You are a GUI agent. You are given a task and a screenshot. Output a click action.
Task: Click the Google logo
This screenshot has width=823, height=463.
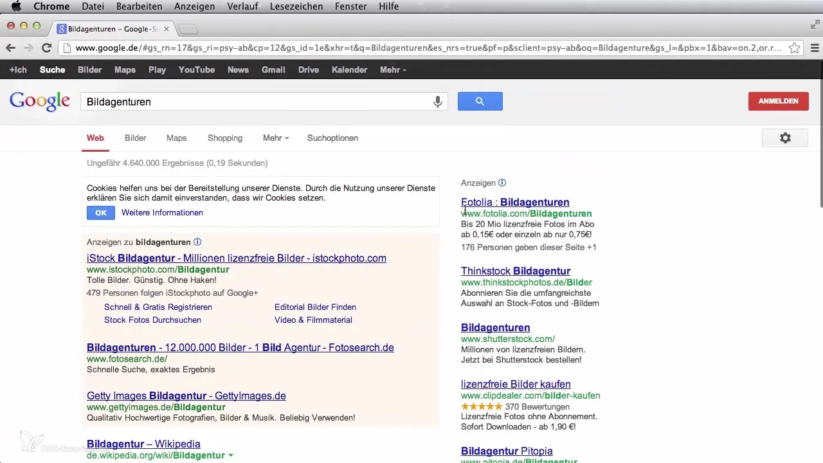[x=40, y=102]
